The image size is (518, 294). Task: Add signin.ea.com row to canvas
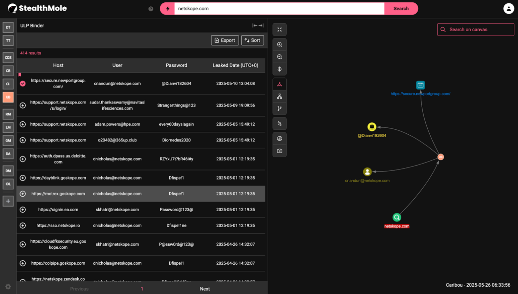coord(23,210)
